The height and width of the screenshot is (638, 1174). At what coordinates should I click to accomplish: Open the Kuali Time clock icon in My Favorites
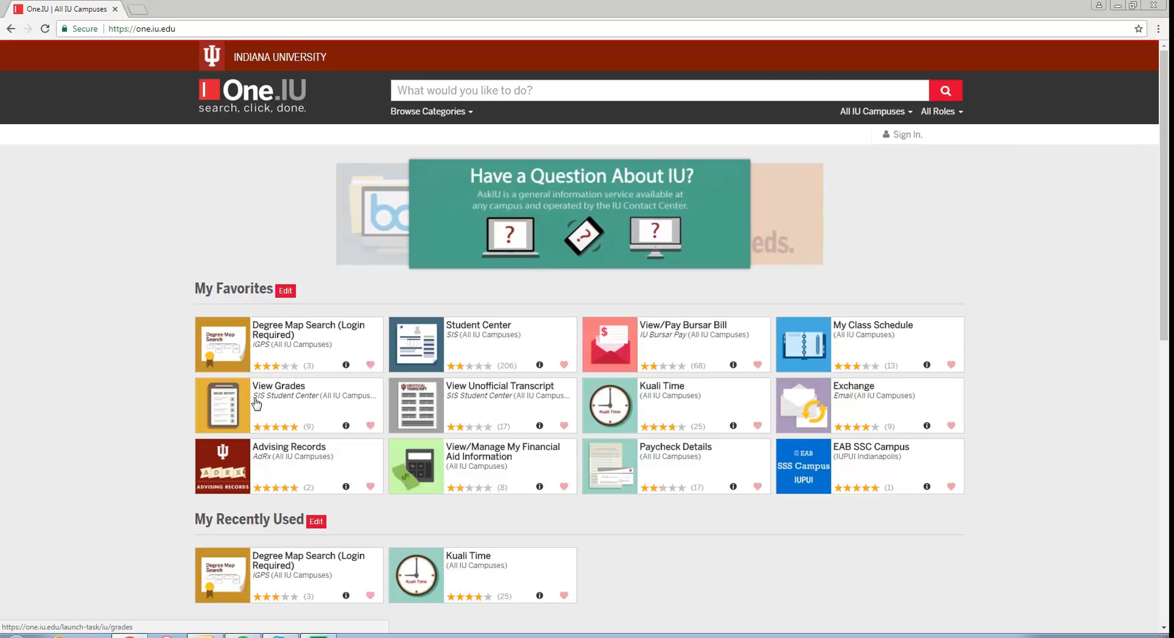[610, 405]
